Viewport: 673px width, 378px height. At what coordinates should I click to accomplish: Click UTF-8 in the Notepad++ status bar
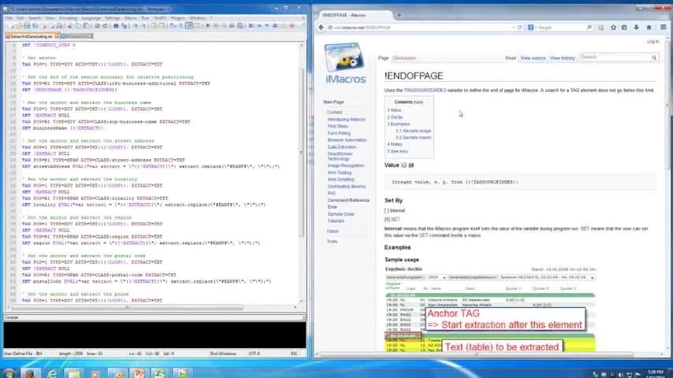tap(254, 354)
